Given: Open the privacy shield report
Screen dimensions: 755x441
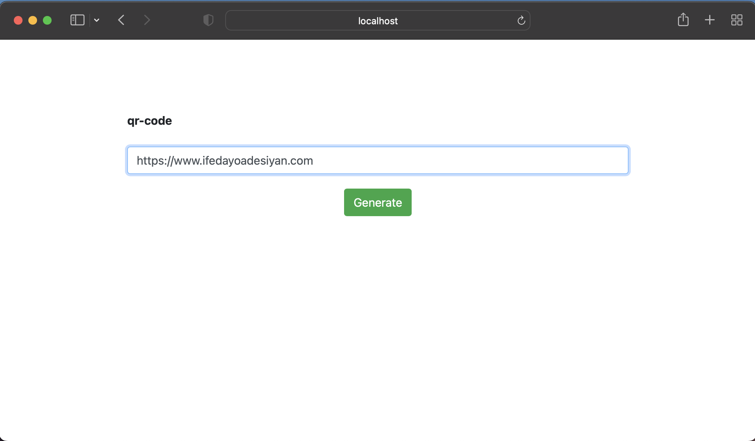Looking at the screenshot, I should click(208, 20).
